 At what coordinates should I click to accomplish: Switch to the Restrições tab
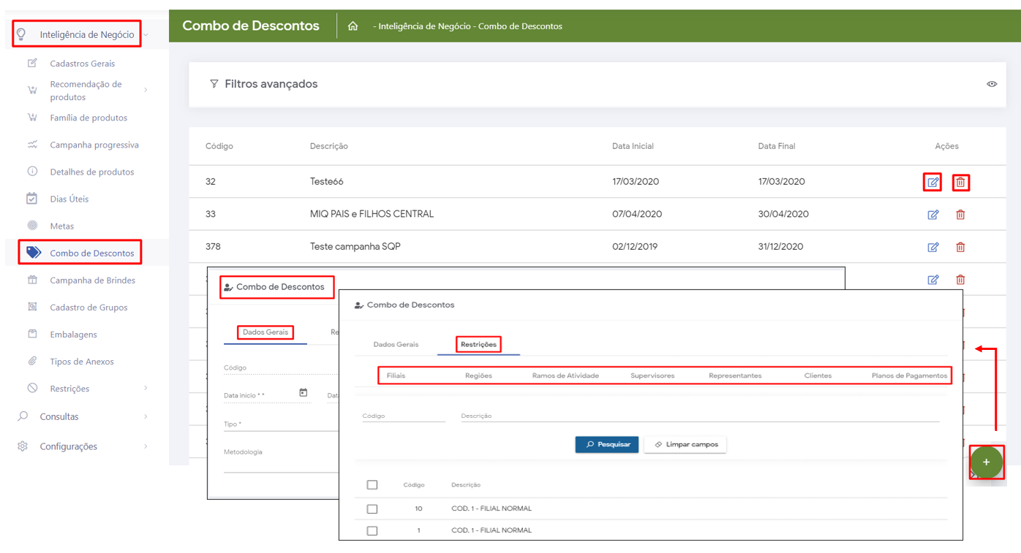478,344
